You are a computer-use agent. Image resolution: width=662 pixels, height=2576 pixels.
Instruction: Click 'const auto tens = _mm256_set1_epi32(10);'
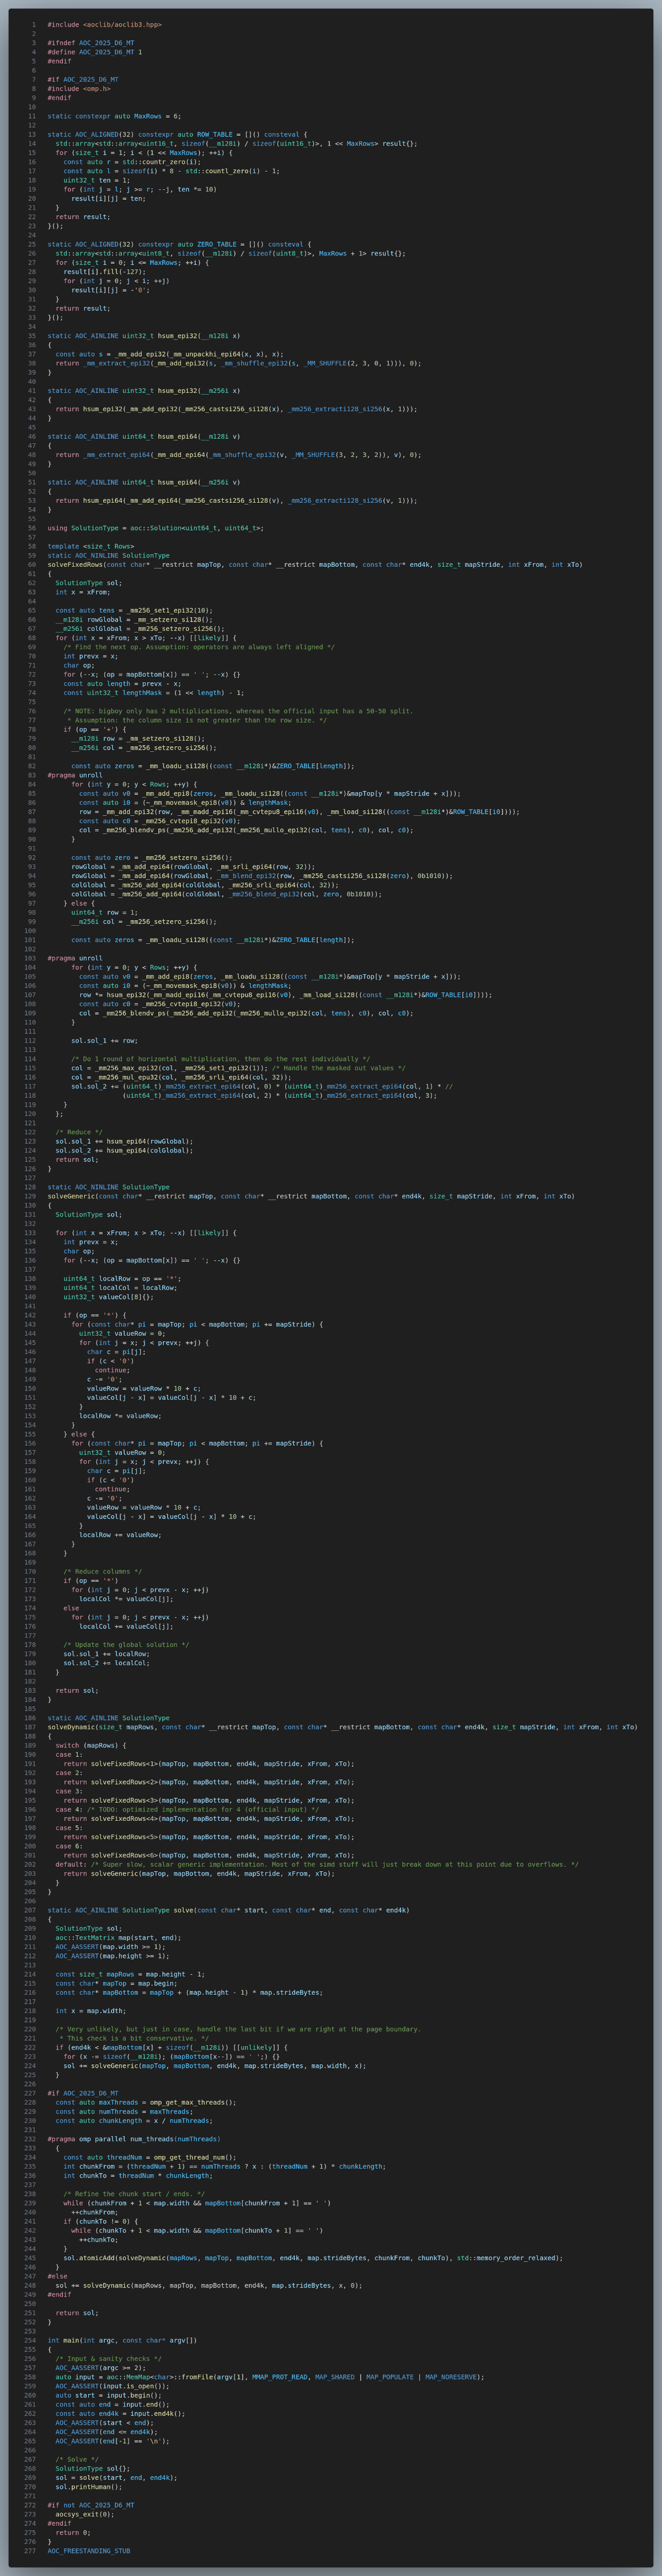[134, 611]
